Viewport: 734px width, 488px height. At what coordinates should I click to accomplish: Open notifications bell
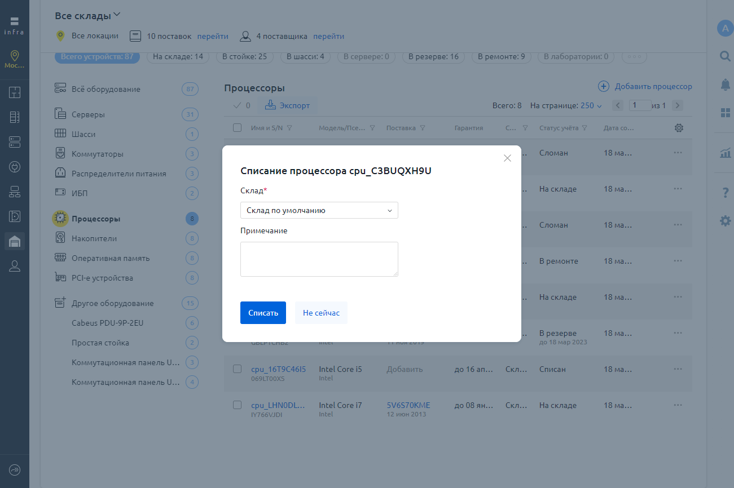pyautogui.click(x=725, y=84)
